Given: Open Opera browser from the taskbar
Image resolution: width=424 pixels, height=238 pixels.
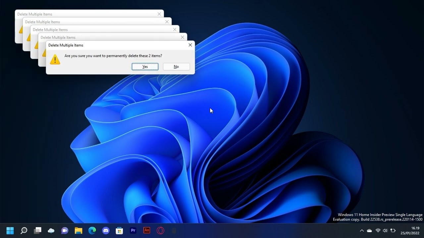Looking at the screenshot, I should click(160, 230).
